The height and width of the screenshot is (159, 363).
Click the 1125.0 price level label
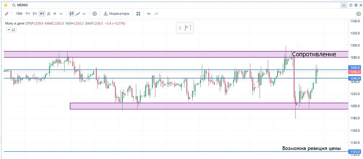click(x=354, y=152)
